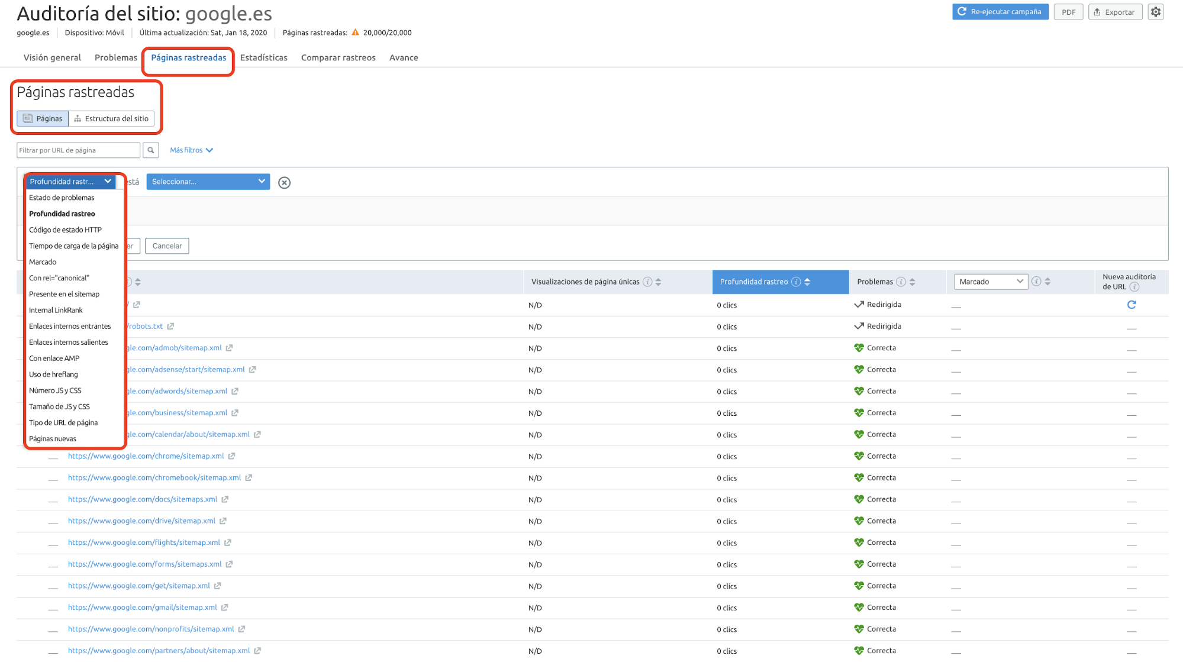Image resolution: width=1183 pixels, height=662 pixels.
Task: Click info icon next to Problemas column
Action: pos(901,282)
